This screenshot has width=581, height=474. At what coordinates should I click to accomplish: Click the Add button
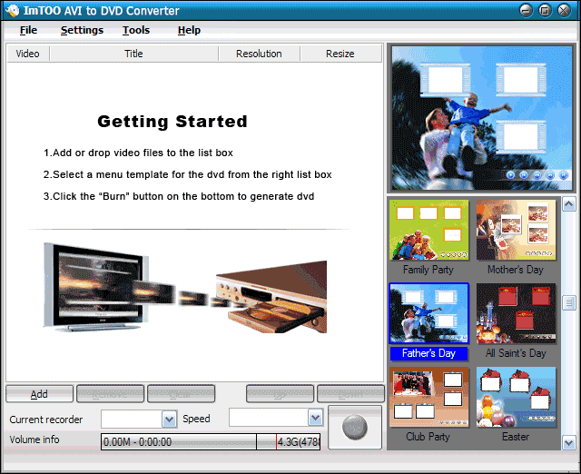pos(39,393)
